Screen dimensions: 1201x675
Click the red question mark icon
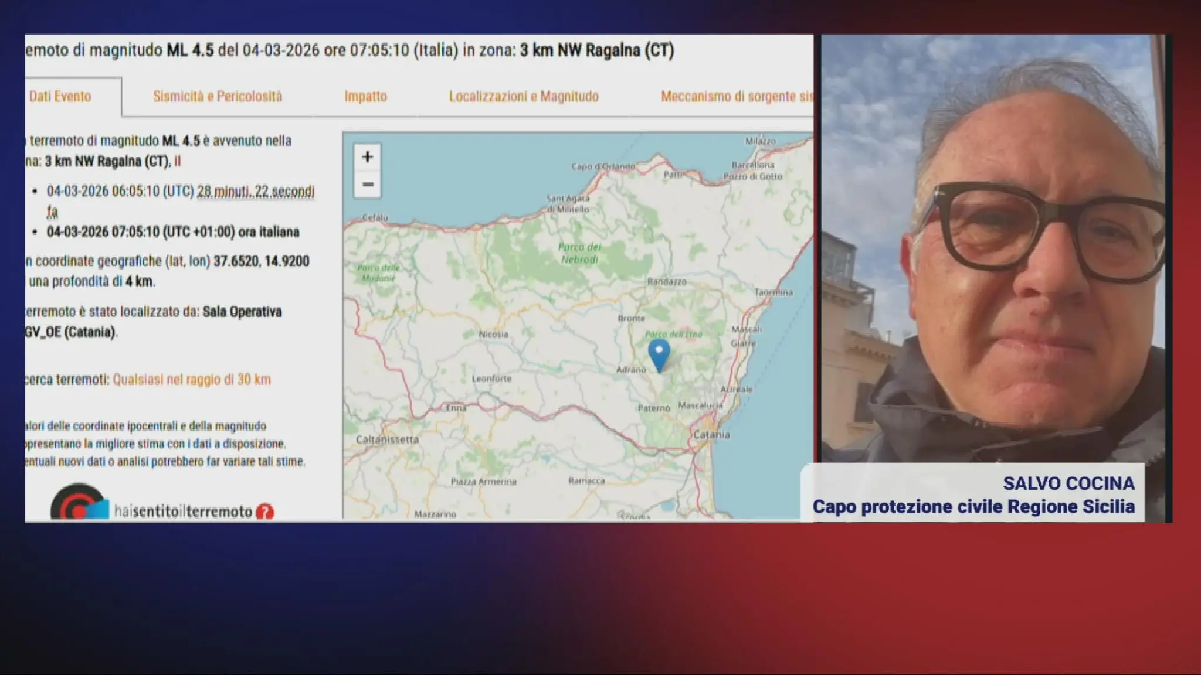pos(265,512)
